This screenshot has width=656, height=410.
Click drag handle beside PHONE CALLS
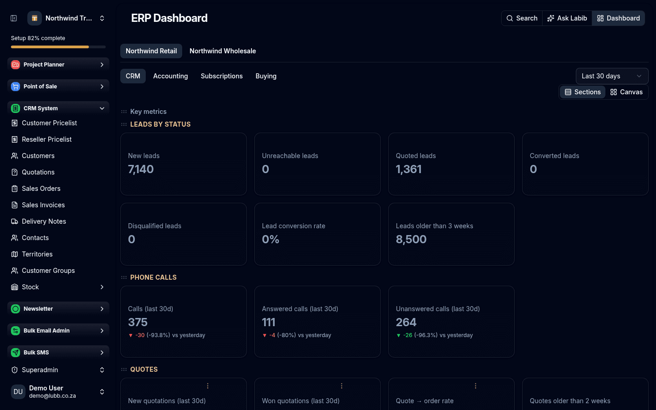click(124, 277)
